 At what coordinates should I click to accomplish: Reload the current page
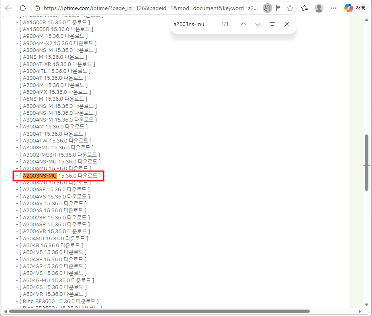(23, 8)
